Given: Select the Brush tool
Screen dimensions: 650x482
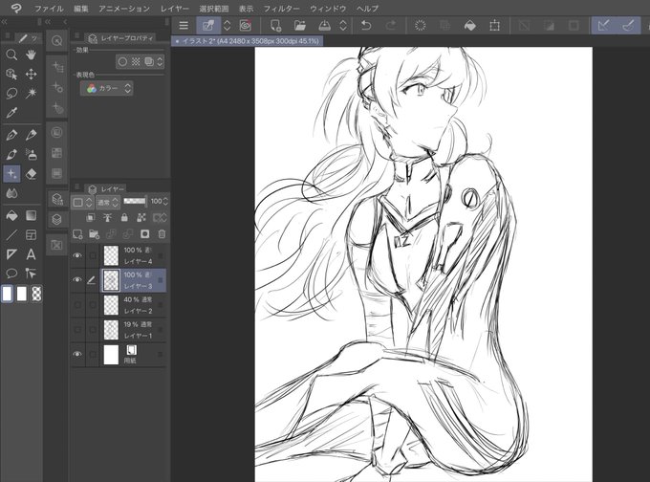Looking at the screenshot, I should (x=11, y=154).
